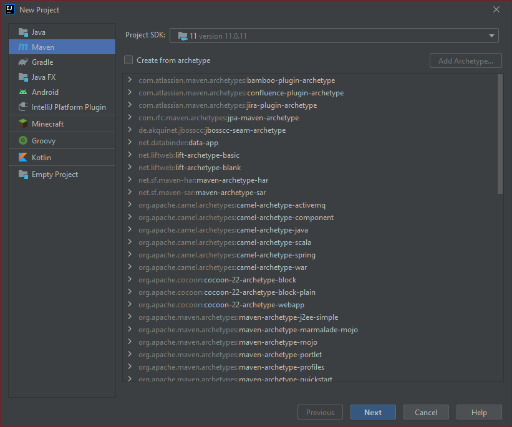Select cocoon-22-archetype-block-plain row text
Image resolution: width=512 pixels, height=427 pixels.
(227, 292)
